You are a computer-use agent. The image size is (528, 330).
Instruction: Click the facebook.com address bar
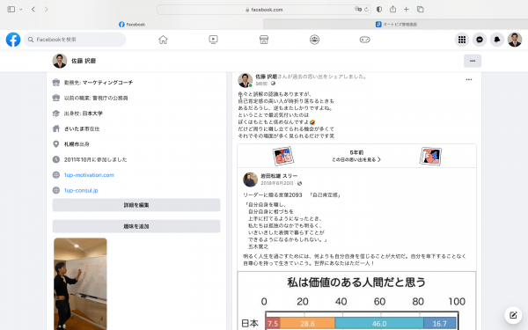click(264, 10)
